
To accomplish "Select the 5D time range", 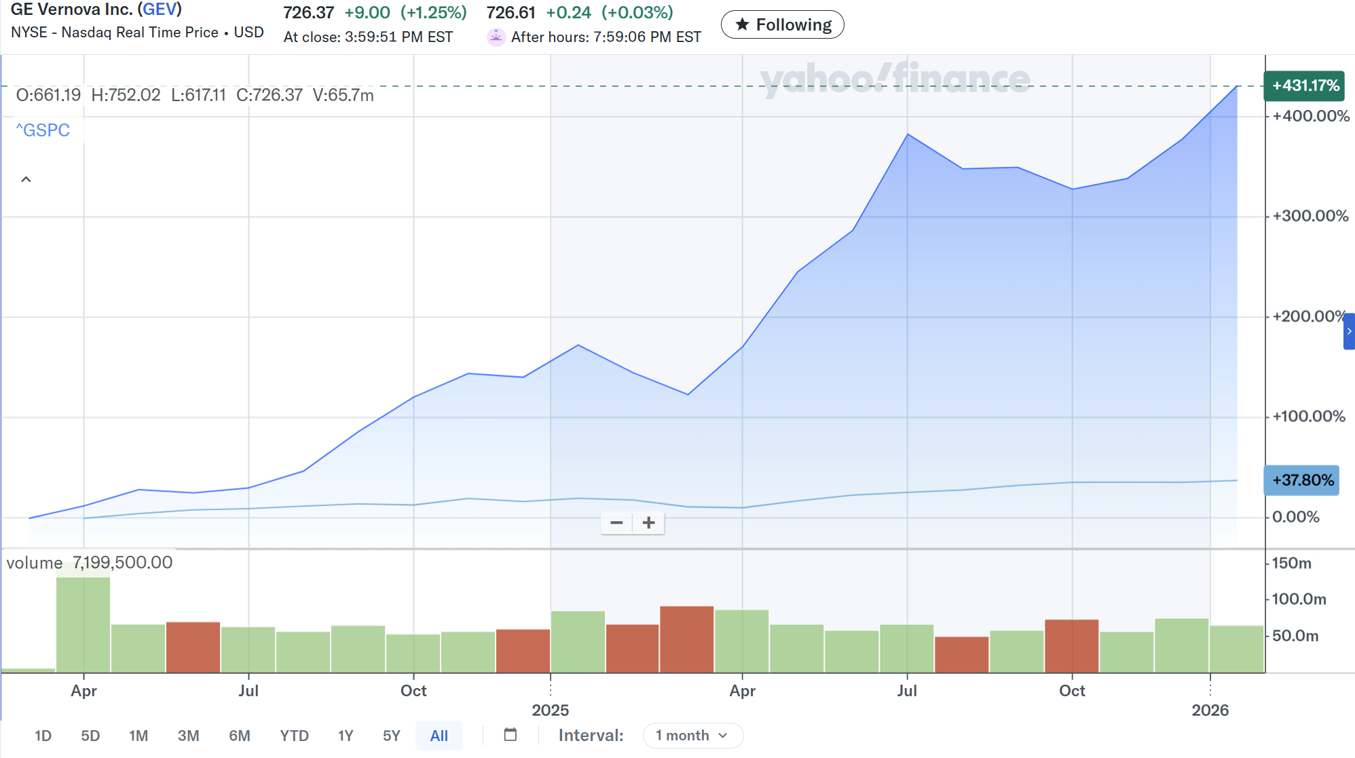I will 90,736.
